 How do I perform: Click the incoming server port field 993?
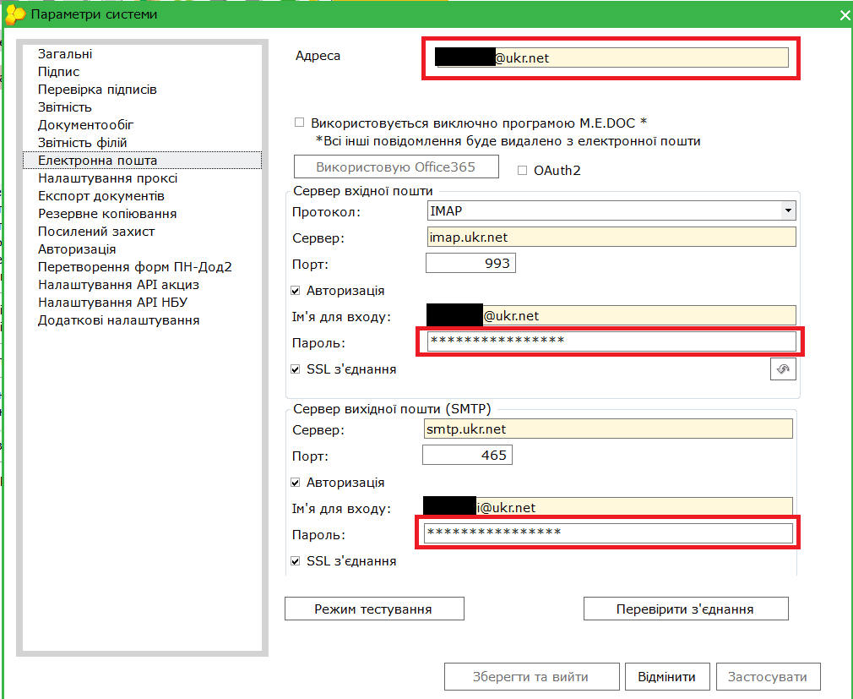pos(470,264)
